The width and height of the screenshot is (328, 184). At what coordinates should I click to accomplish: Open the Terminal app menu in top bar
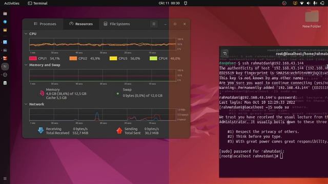click(37, 3)
